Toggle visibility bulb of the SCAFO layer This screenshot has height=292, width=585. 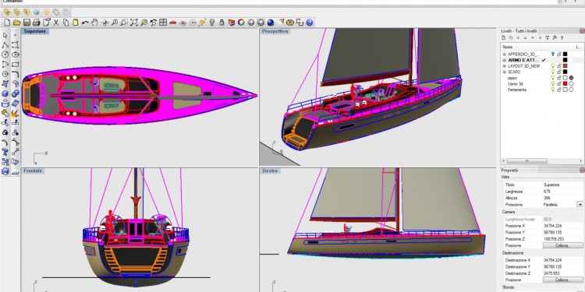click(x=553, y=72)
